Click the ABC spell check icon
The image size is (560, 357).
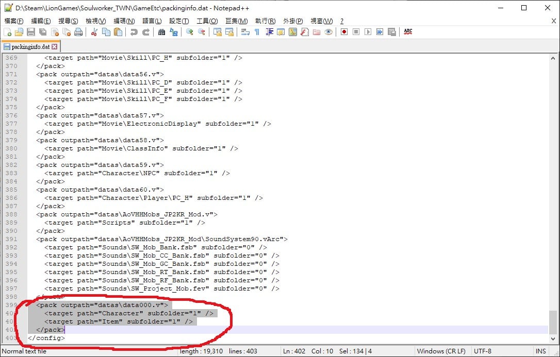coord(408,32)
